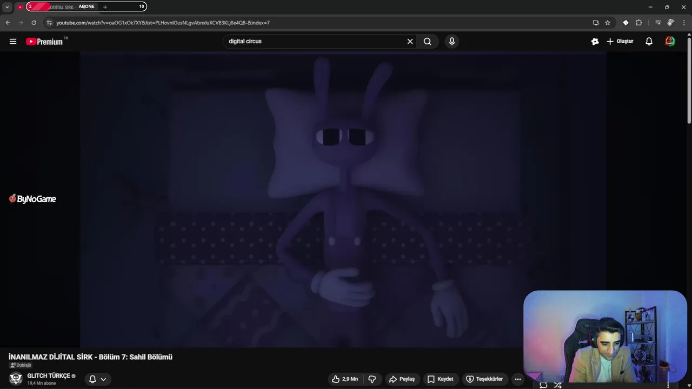Submit search with magnifier button

pyautogui.click(x=427, y=41)
